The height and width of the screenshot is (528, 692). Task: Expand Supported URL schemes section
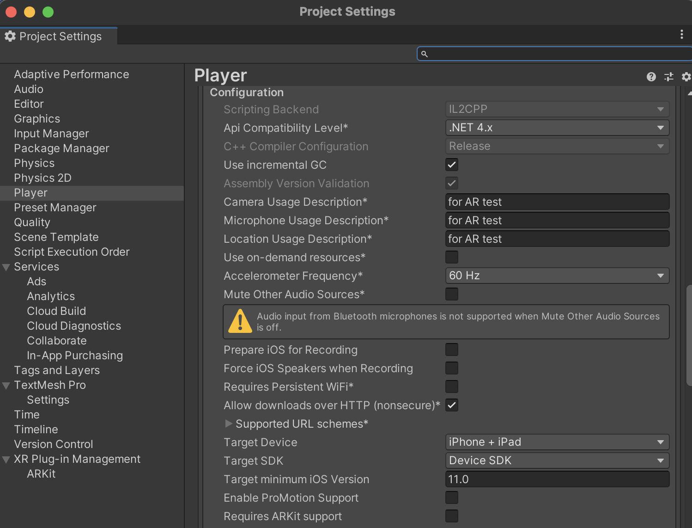coord(228,424)
